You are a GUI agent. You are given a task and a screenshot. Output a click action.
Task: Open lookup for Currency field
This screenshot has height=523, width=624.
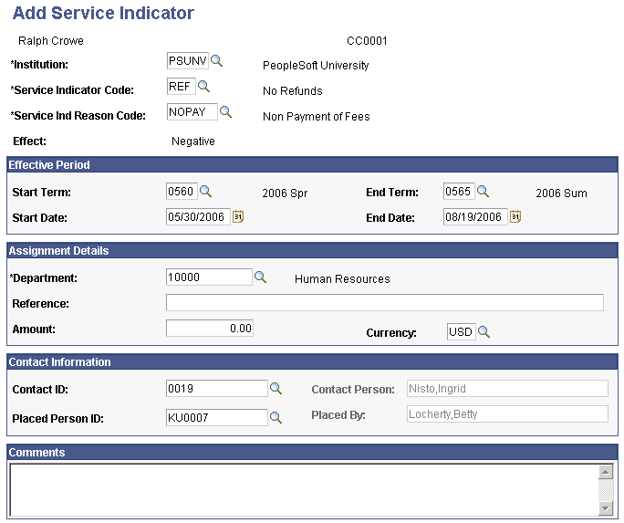tap(484, 331)
